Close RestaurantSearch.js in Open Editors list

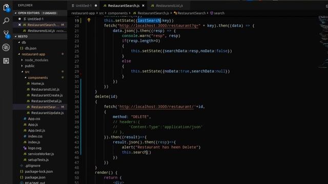point(19,25)
